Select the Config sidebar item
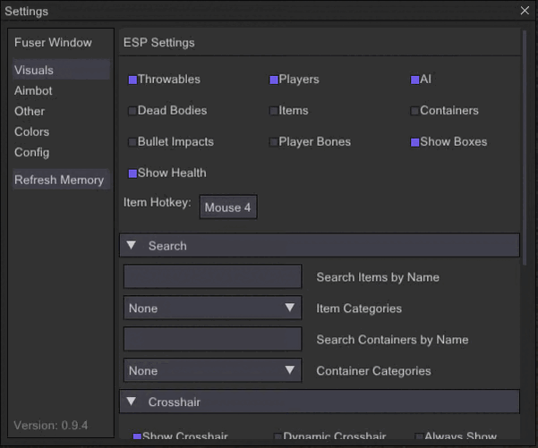The height and width of the screenshot is (448, 538). pos(32,152)
